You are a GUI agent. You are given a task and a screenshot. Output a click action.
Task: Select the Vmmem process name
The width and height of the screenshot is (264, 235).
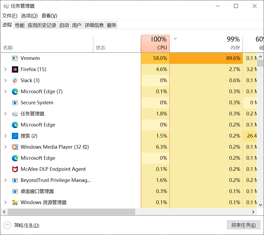point(30,58)
